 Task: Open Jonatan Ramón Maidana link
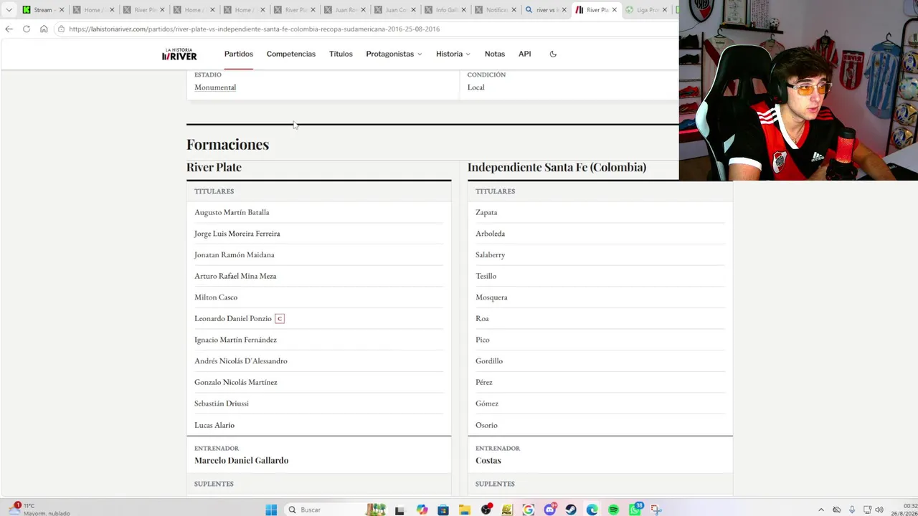point(235,254)
